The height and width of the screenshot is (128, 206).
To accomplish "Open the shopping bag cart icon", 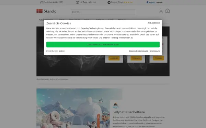I will pos(168,11).
